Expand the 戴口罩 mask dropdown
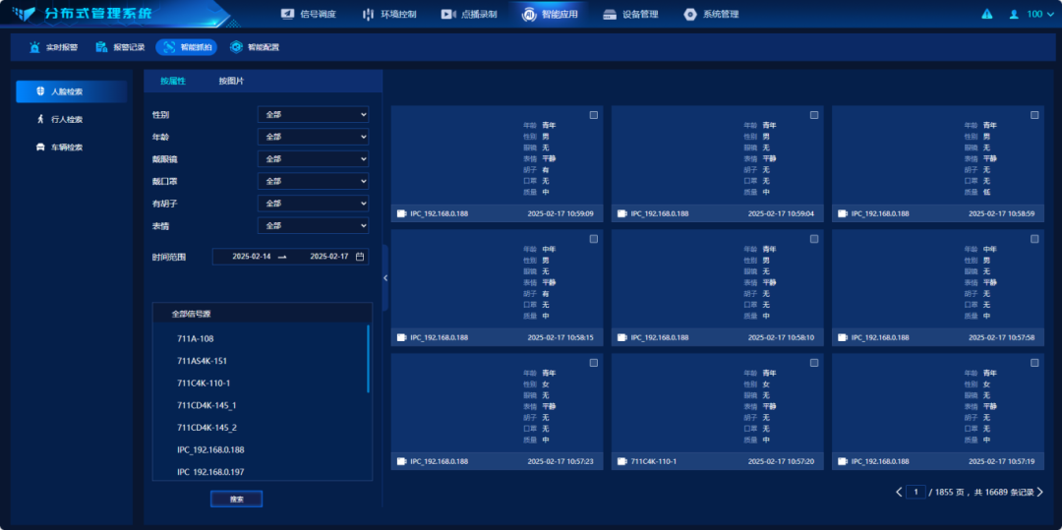 pos(313,182)
